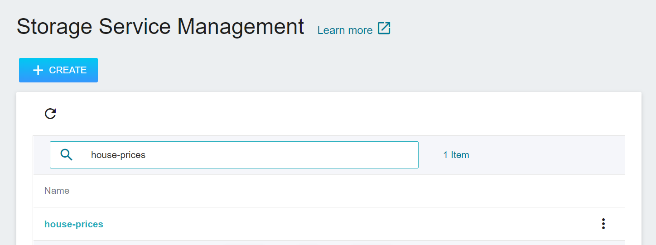Viewport: 656px width, 245px height.
Task: Select the Storage Service Management heading
Action: (x=160, y=27)
